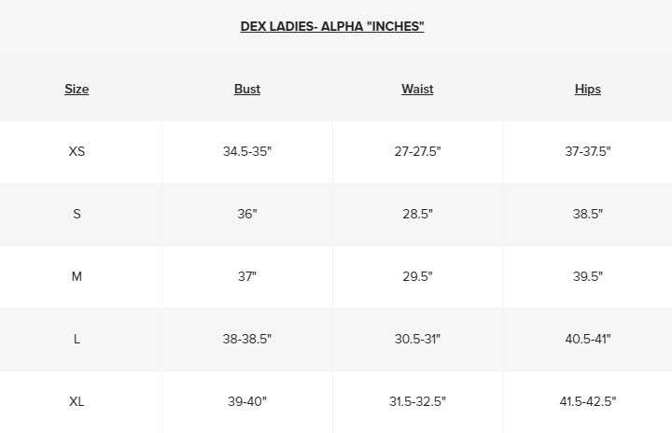The image size is (672, 433).
Task: Select the S bust measurement 36"
Action: tap(247, 214)
